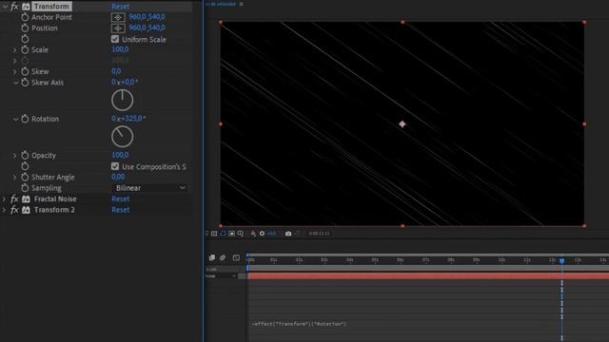This screenshot has width=609, height=342.
Task: Click the Shutter Angle 0,00 value
Action: tap(118, 177)
